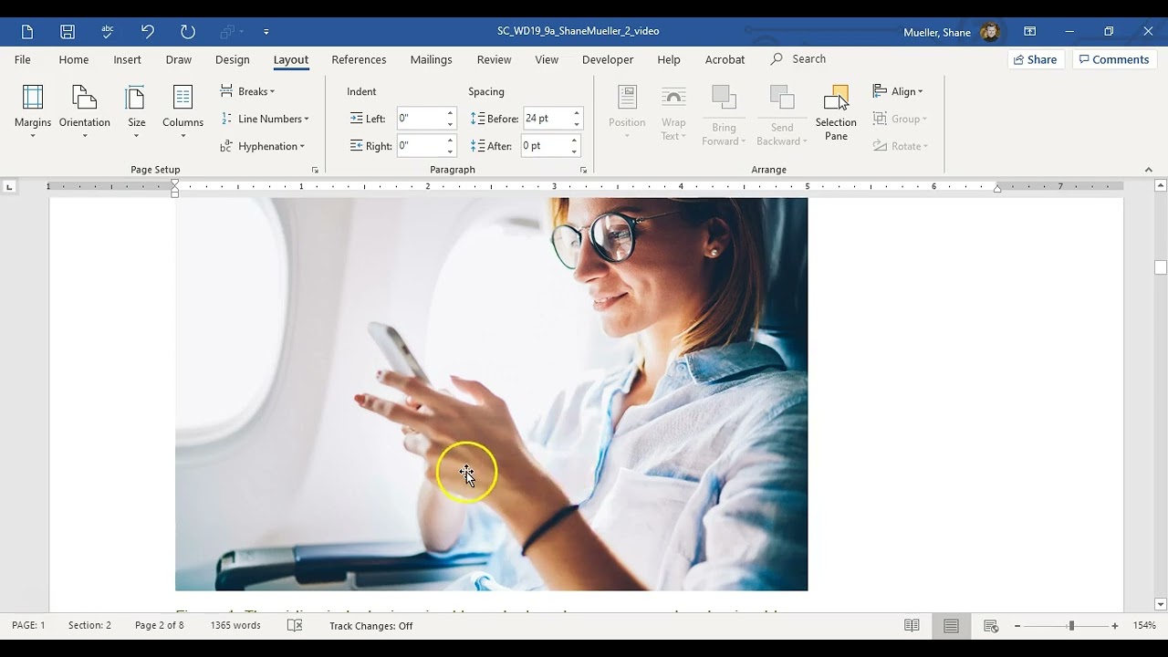Edit the Spacing Before value field

pos(547,119)
